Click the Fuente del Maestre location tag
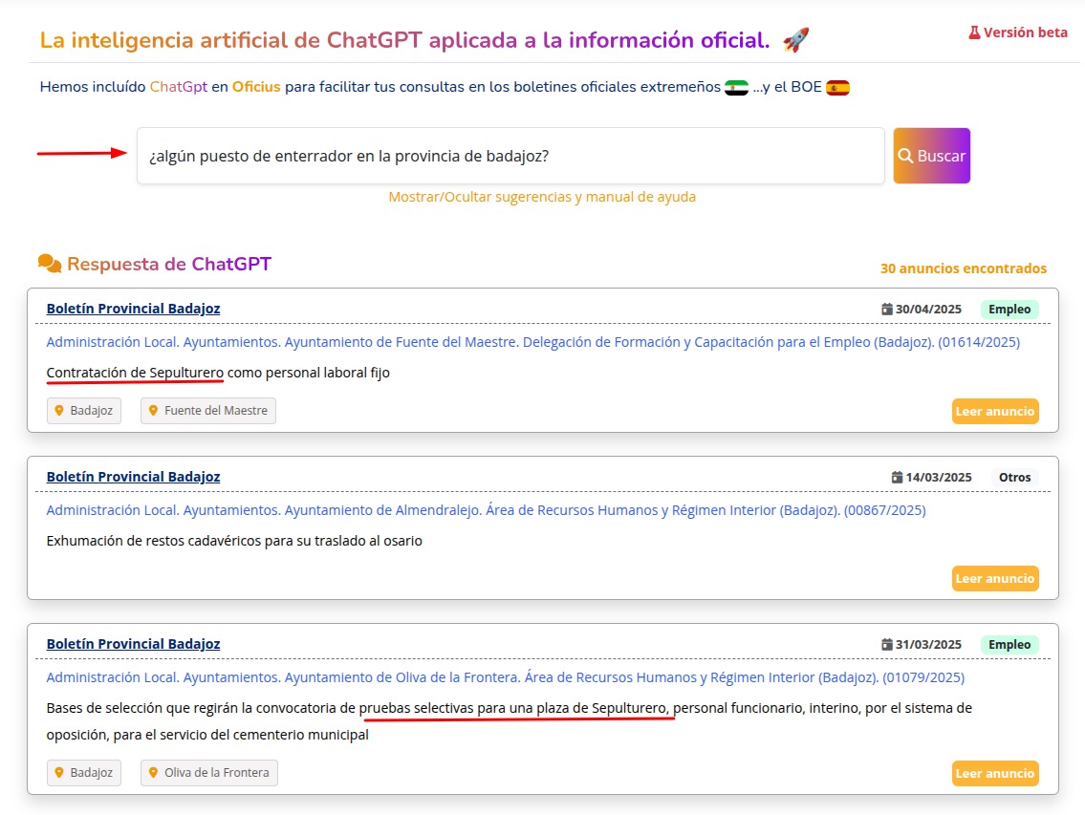Viewport: 1085px width, 815px height. (x=208, y=410)
